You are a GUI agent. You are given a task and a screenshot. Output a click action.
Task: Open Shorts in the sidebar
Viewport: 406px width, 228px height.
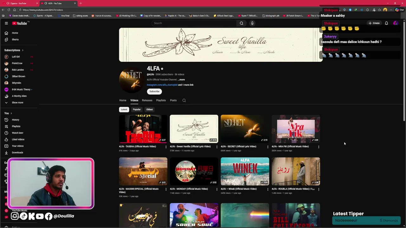pyautogui.click(x=12, y=40)
